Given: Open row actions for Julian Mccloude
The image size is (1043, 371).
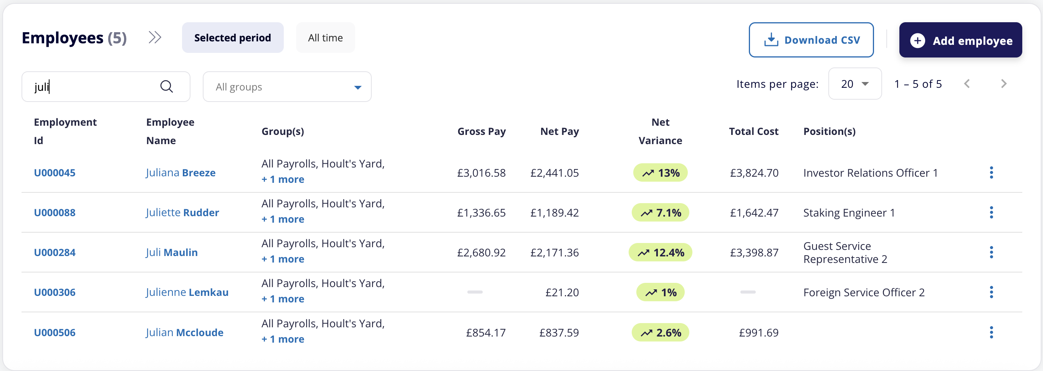Looking at the screenshot, I should pyautogui.click(x=991, y=333).
